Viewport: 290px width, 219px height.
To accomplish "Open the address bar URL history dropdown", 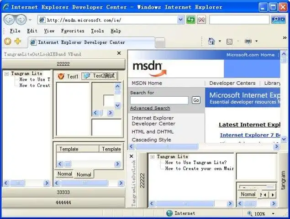I will click(x=181, y=20).
